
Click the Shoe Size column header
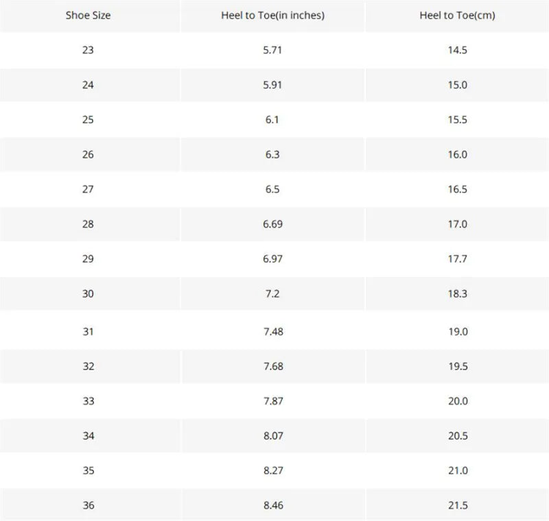tap(88, 15)
